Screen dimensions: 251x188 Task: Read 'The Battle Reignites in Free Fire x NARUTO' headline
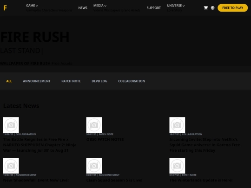[x=40, y=145]
